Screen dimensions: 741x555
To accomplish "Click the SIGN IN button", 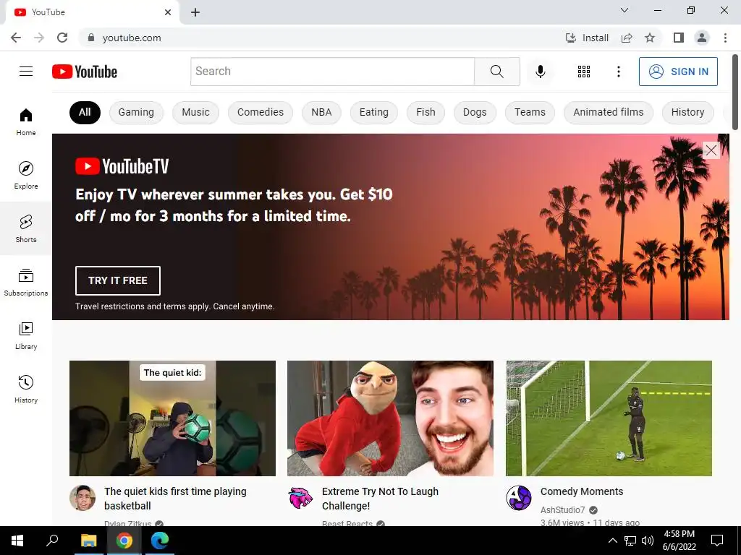I will (678, 72).
